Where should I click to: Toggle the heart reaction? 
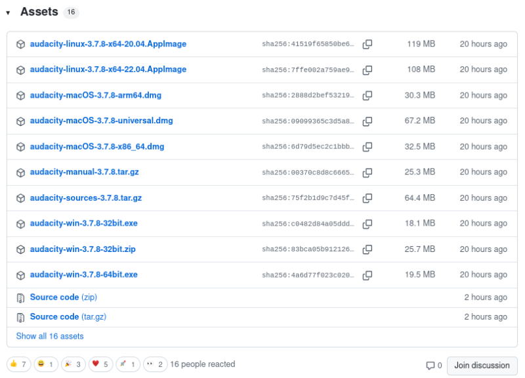pos(101,364)
